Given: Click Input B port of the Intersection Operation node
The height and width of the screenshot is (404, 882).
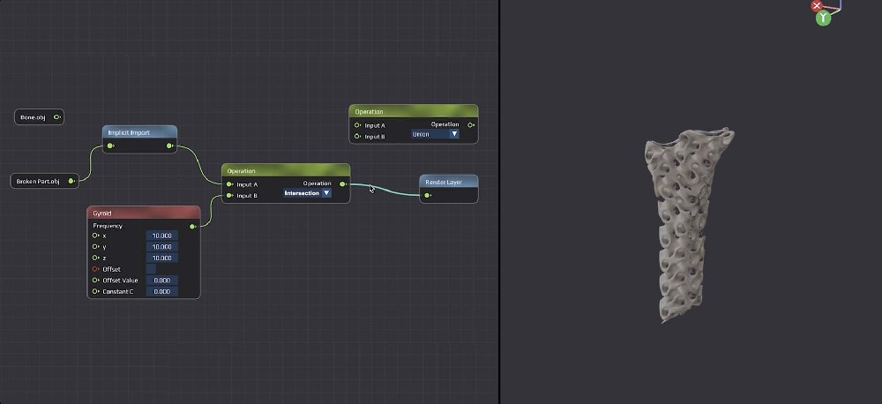Looking at the screenshot, I should click(229, 196).
